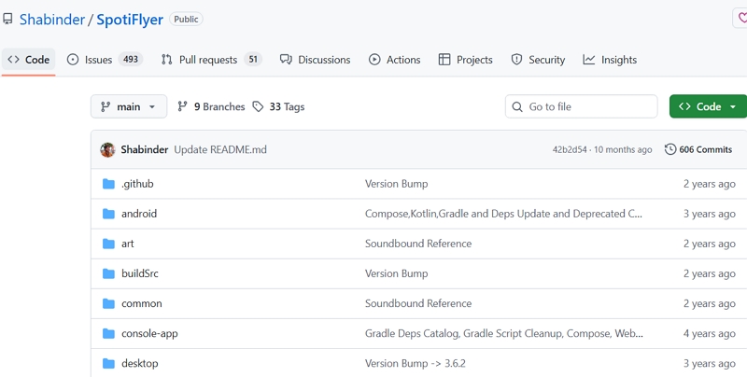Click the Discussions speech bubble icon
The image size is (747, 377).
coord(286,60)
